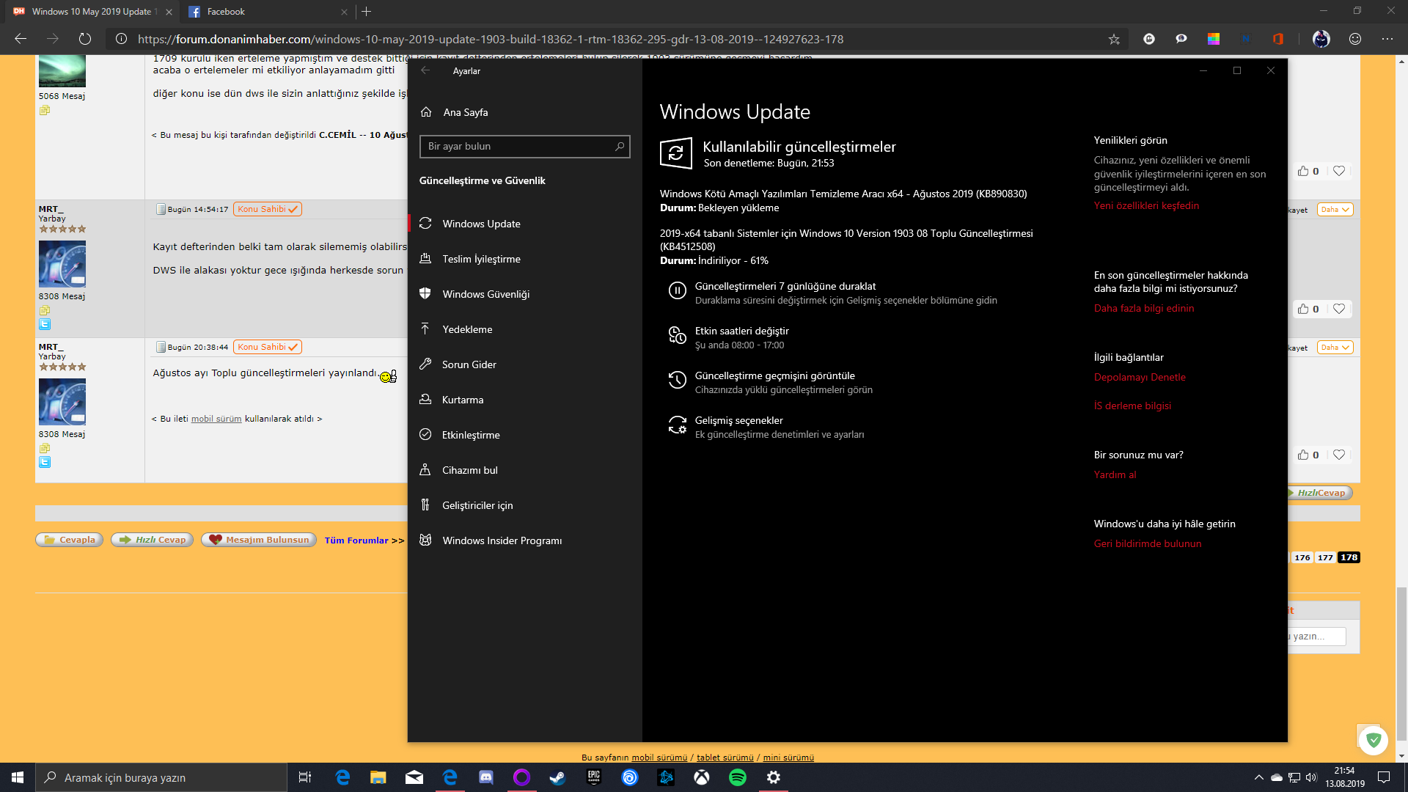Click Daha fazla bilgi edinin link
The image size is (1408, 792).
[x=1144, y=308]
